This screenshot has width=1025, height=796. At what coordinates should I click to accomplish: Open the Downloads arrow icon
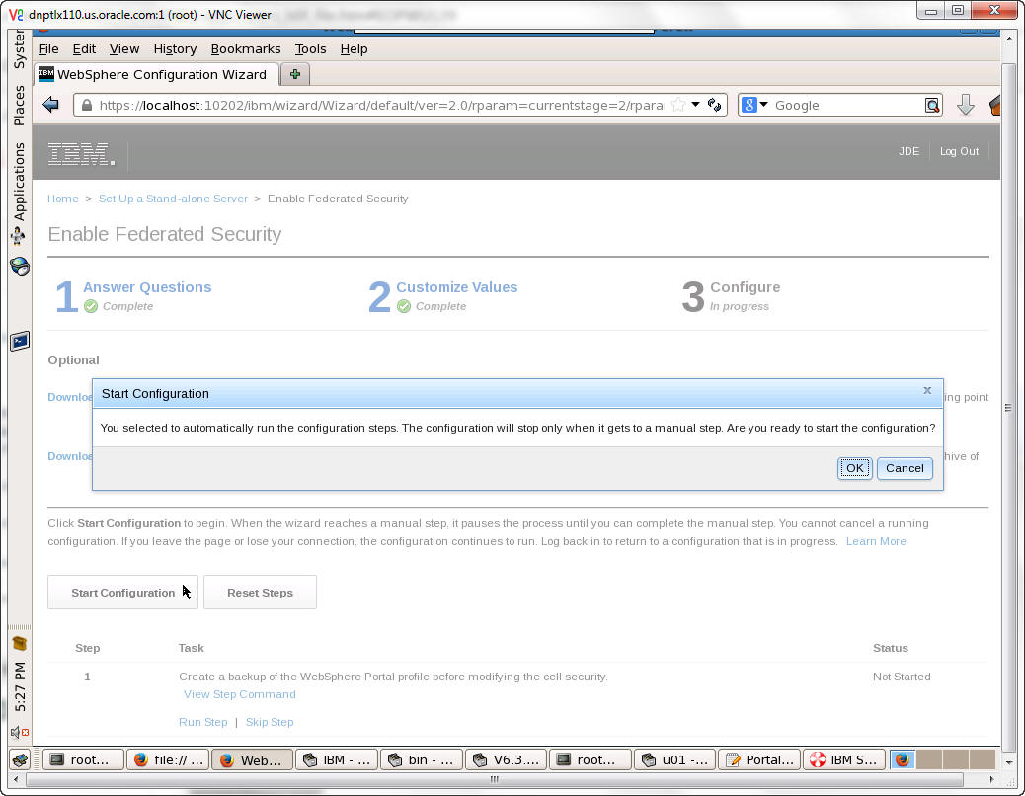966,105
